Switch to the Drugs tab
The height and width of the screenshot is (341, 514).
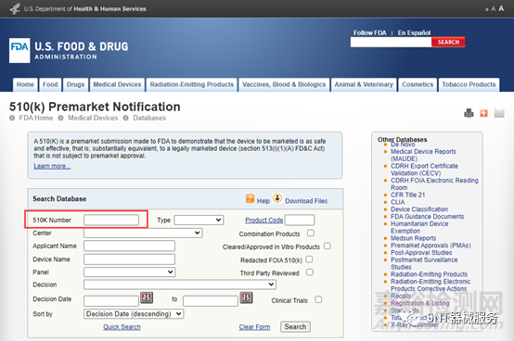(x=75, y=84)
